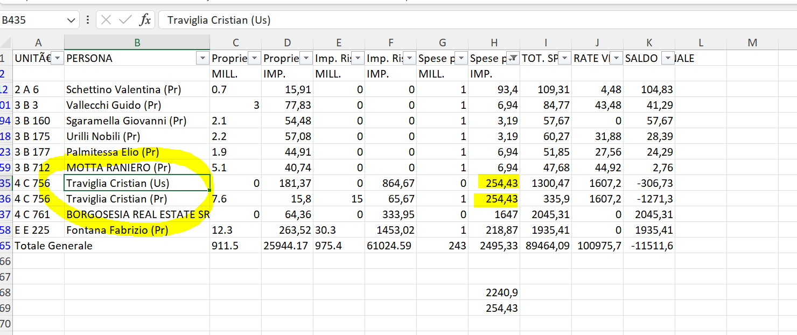
Task: Click the Insert Function fx icon
Action: 145,20
